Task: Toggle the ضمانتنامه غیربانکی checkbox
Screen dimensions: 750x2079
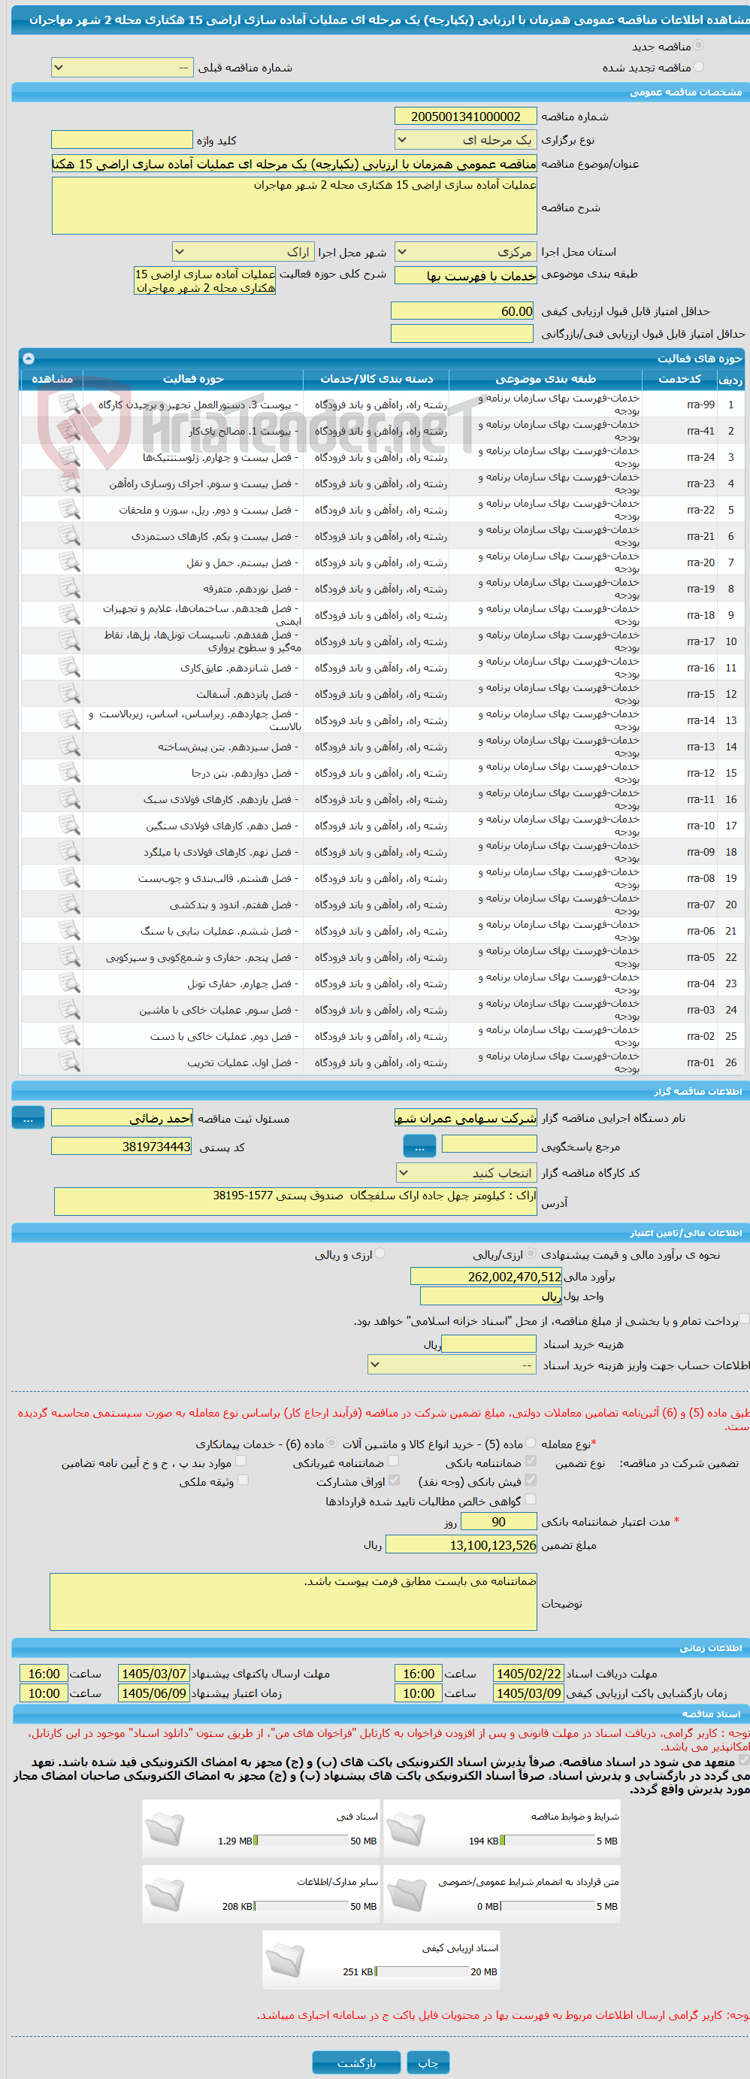Action: [394, 1461]
